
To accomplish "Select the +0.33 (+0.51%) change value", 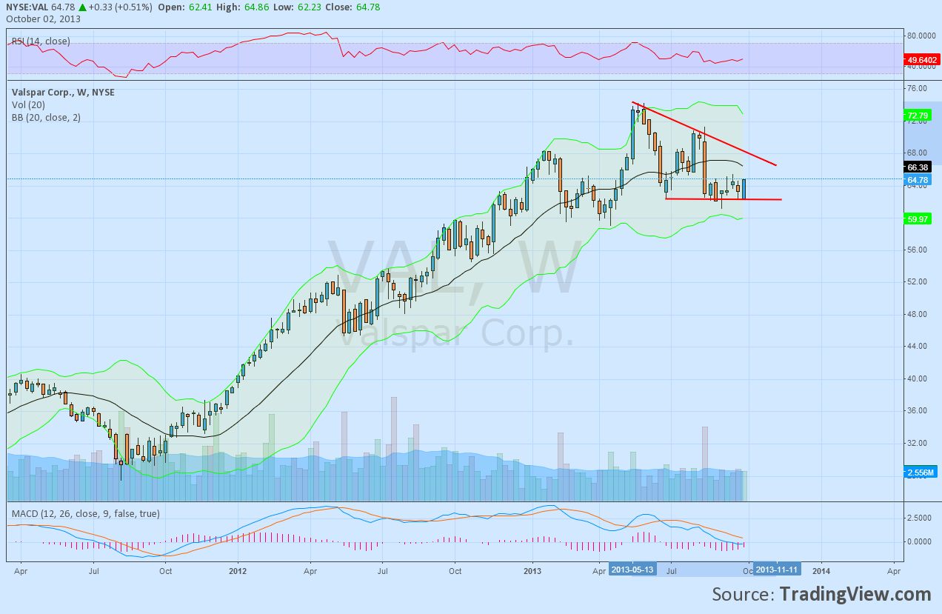I will click(120, 7).
